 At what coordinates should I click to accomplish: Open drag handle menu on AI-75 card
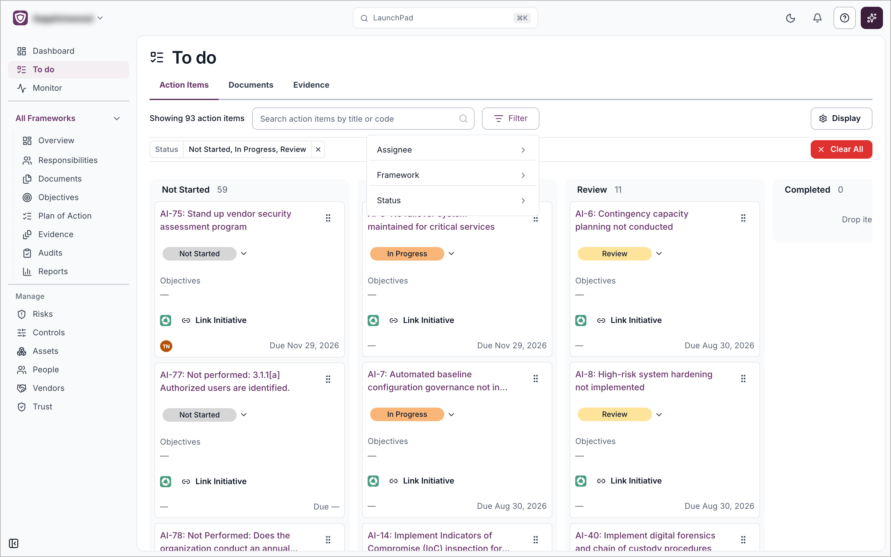(x=328, y=218)
